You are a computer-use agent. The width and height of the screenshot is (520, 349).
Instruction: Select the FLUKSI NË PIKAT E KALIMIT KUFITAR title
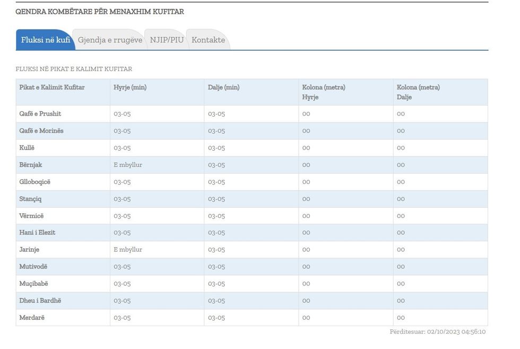click(74, 69)
